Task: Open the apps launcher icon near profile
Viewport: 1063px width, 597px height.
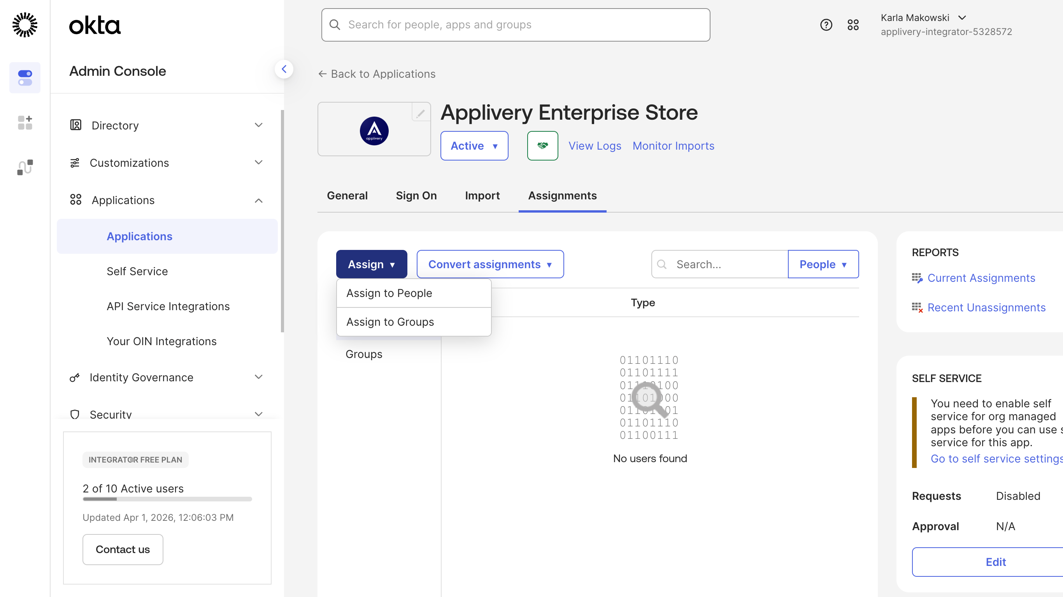Action: pos(853,25)
